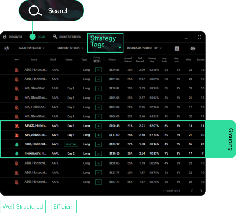
Task: Open the bar chart view icon
Action: [177, 48]
